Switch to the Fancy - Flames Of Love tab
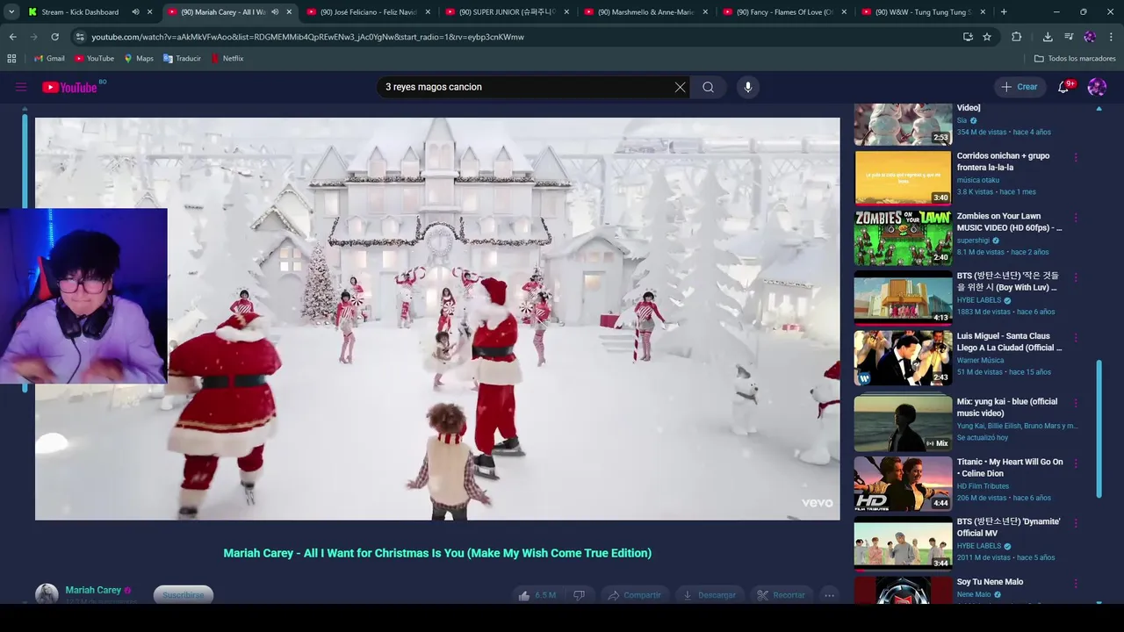Image resolution: width=1124 pixels, height=632 pixels. coord(785,12)
